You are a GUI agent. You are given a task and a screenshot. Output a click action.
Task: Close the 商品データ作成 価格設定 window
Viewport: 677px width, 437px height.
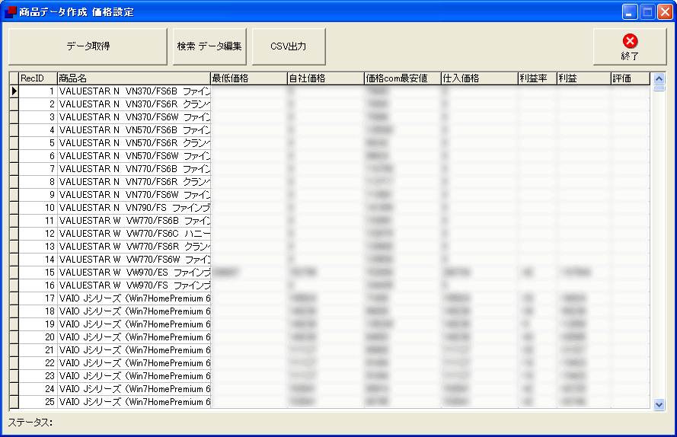click(666, 12)
